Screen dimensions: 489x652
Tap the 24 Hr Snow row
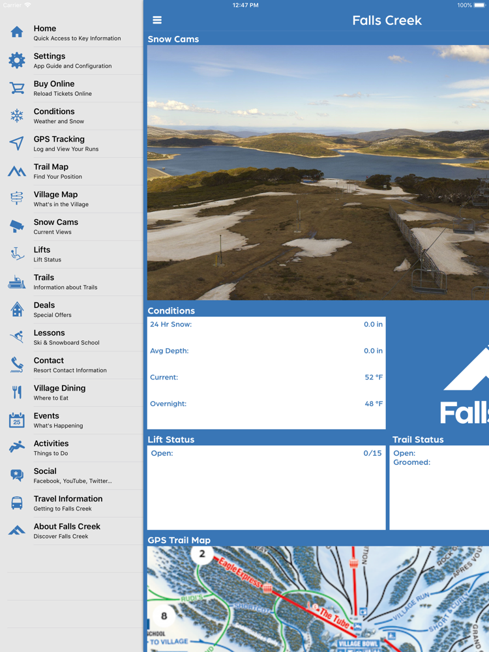266,324
